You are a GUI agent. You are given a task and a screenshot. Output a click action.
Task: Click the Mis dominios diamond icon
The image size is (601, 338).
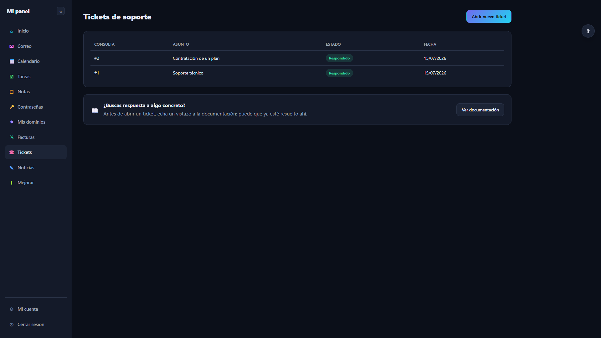(x=12, y=122)
